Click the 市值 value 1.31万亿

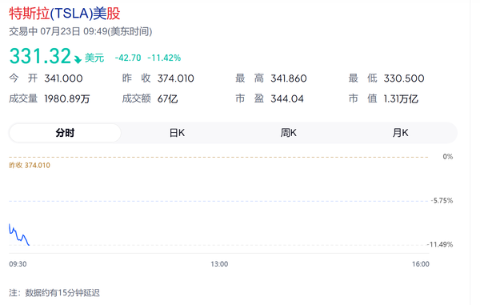[x=401, y=99]
